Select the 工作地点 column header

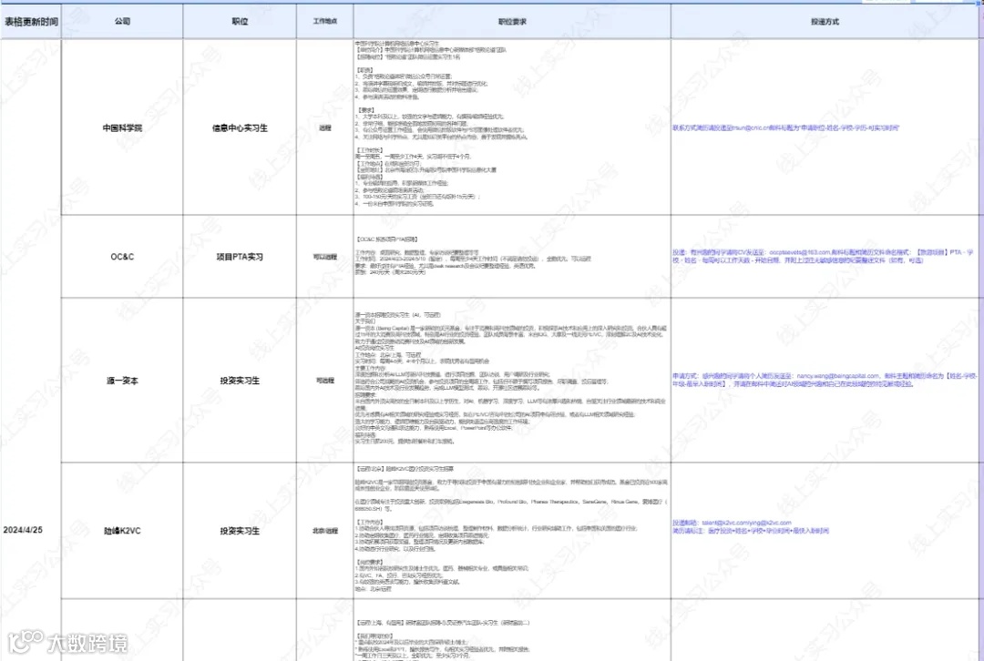[325, 21]
